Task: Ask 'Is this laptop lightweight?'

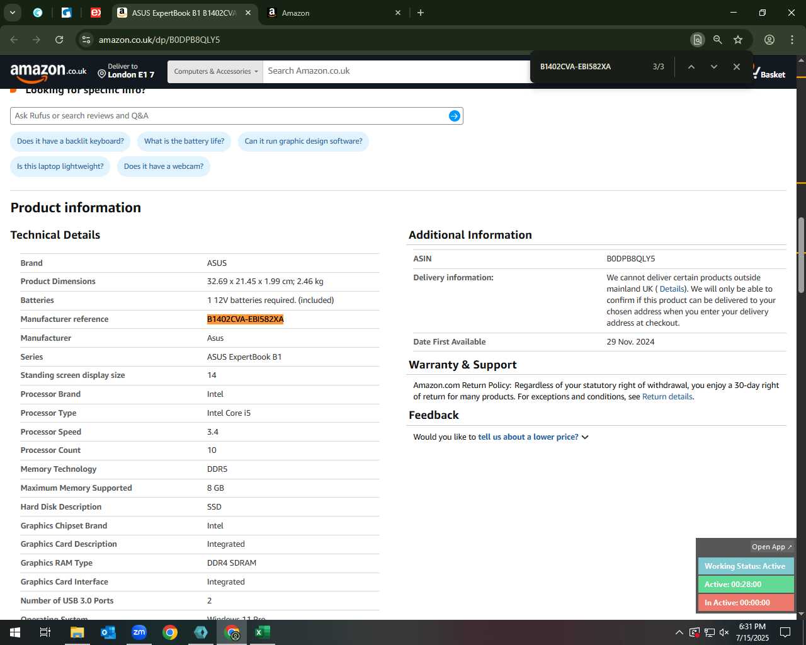Action: tap(60, 166)
